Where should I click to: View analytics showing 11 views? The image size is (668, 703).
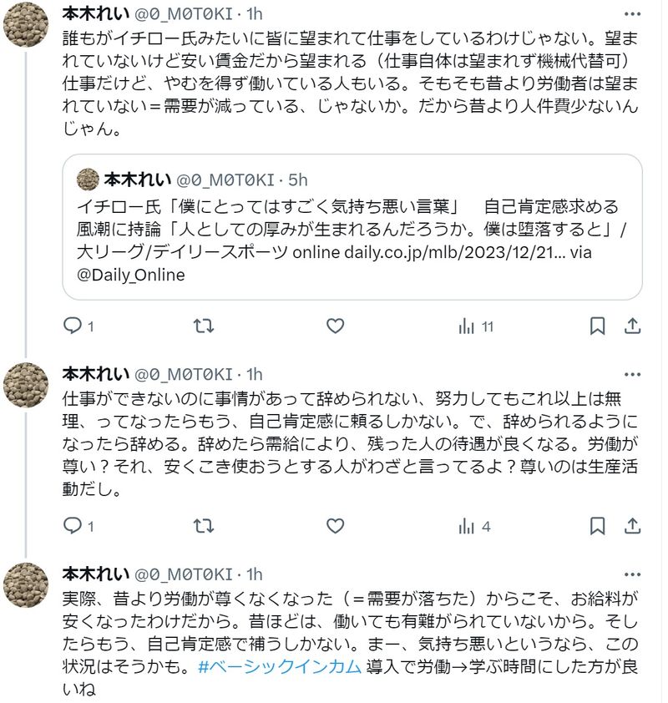(x=476, y=326)
